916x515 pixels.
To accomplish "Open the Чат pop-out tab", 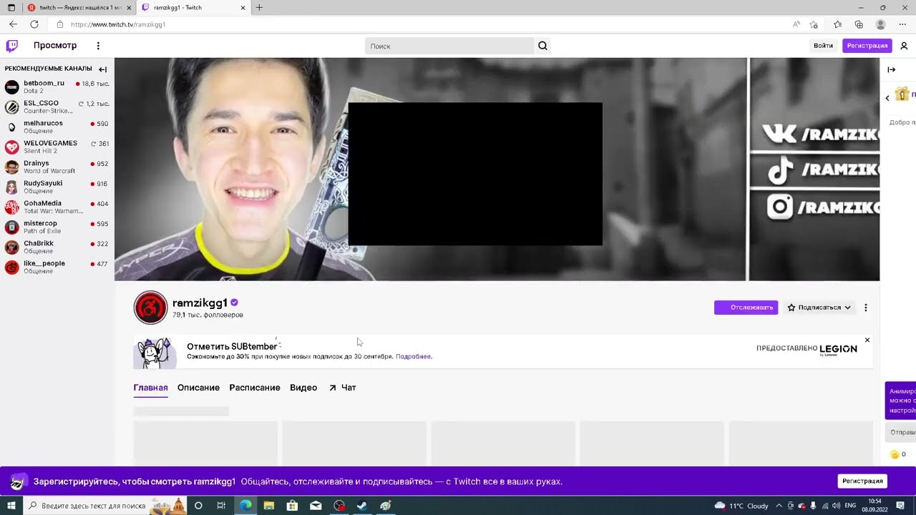I will [343, 388].
